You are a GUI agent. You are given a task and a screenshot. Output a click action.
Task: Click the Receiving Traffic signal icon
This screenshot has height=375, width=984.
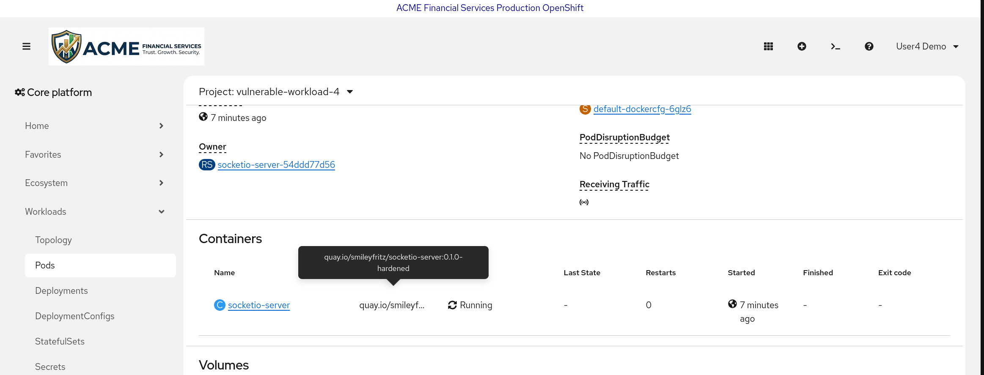tap(584, 202)
